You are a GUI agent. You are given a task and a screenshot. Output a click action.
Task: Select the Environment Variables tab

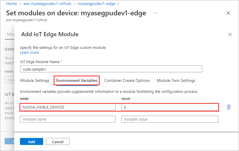click(x=77, y=80)
